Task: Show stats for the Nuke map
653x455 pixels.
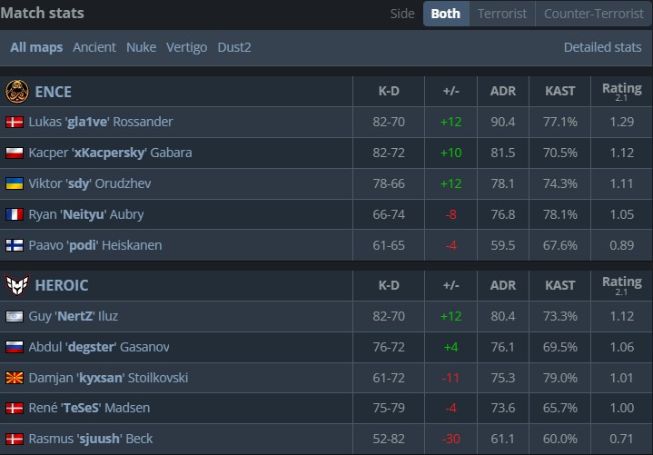Action: point(141,47)
